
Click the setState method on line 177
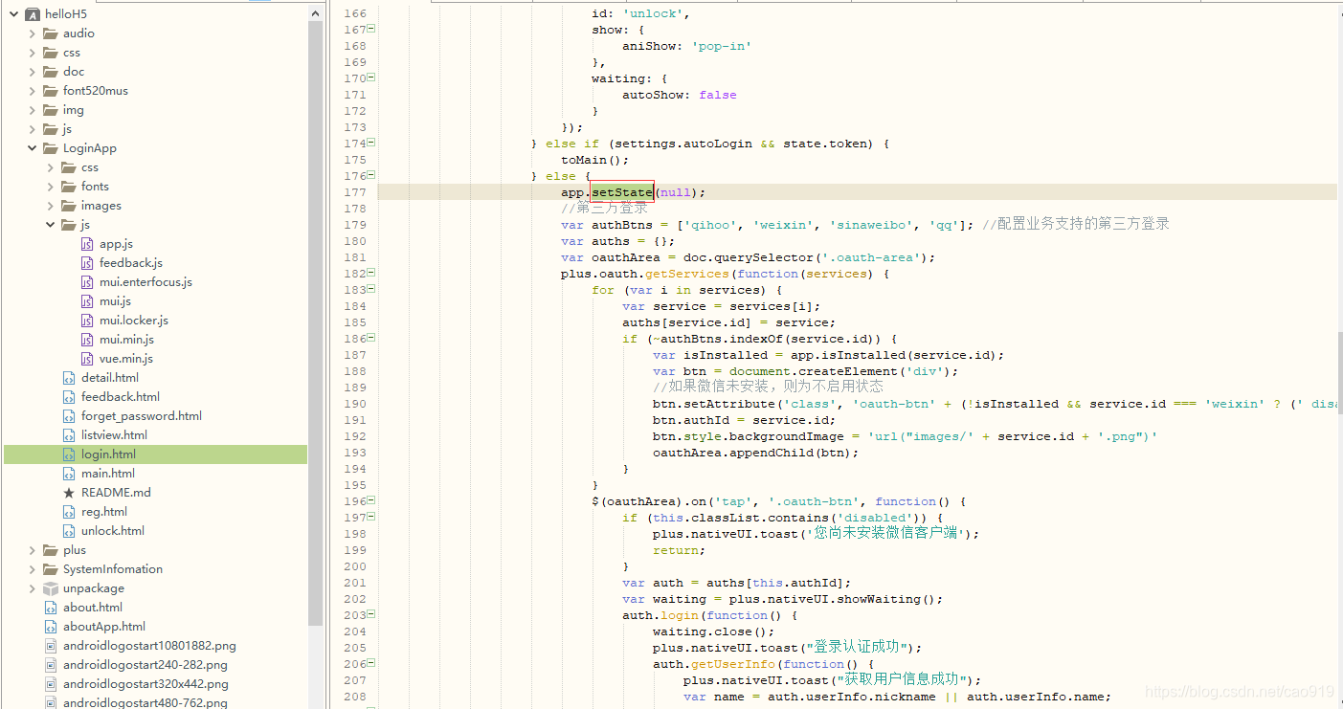pyautogui.click(x=622, y=192)
